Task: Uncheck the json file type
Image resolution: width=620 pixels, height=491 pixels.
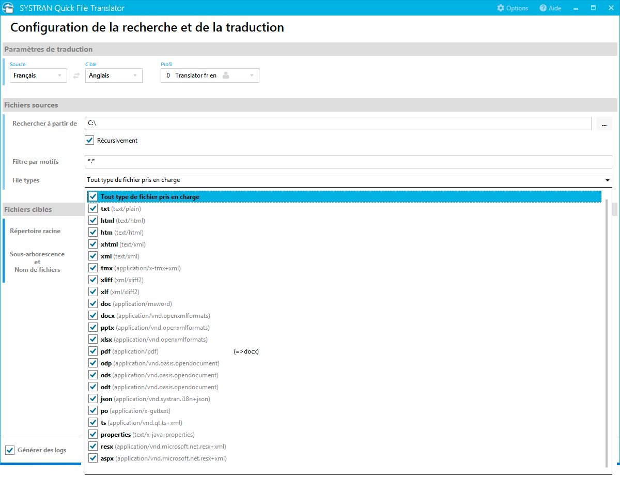Action: [93, 399]
